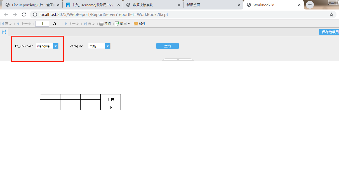This screenshot has width=339, height=186.
Task: Open the export (输出) dropdown
Action: (122, 24)
